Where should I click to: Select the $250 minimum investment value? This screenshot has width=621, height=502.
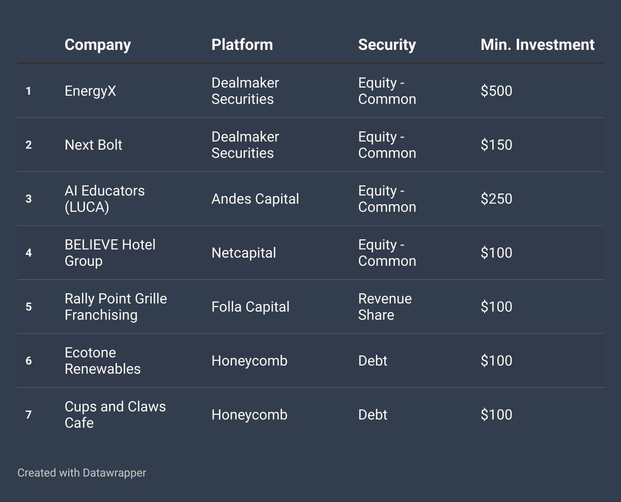(x=496, y=199)
